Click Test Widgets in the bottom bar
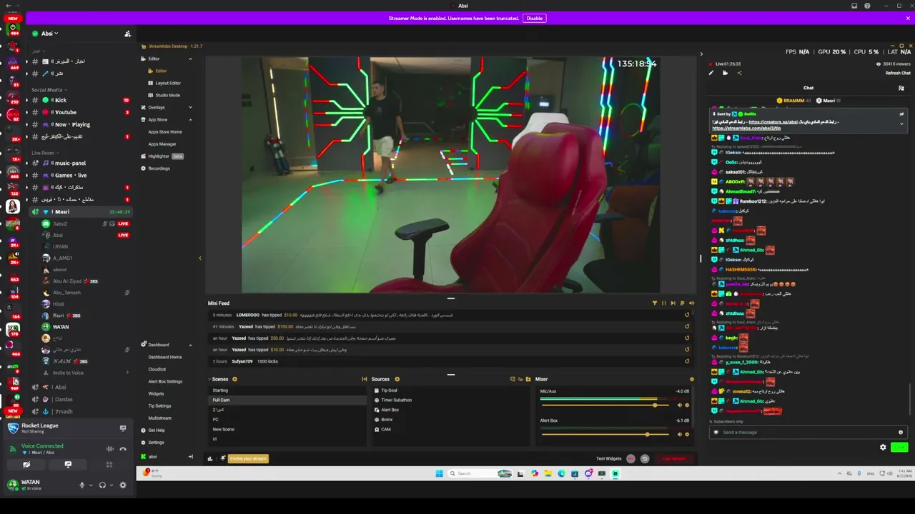Viewport: 915px width, 514px height. [x=609, y=458]
